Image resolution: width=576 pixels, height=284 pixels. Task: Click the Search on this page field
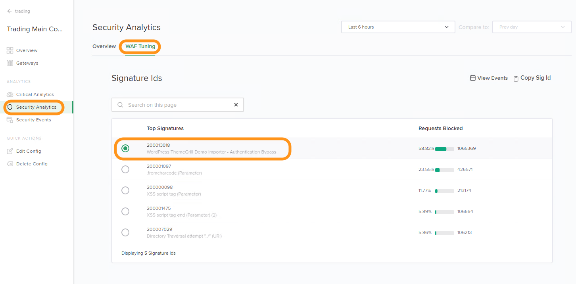pyautogui.click(x=178, y=105)
